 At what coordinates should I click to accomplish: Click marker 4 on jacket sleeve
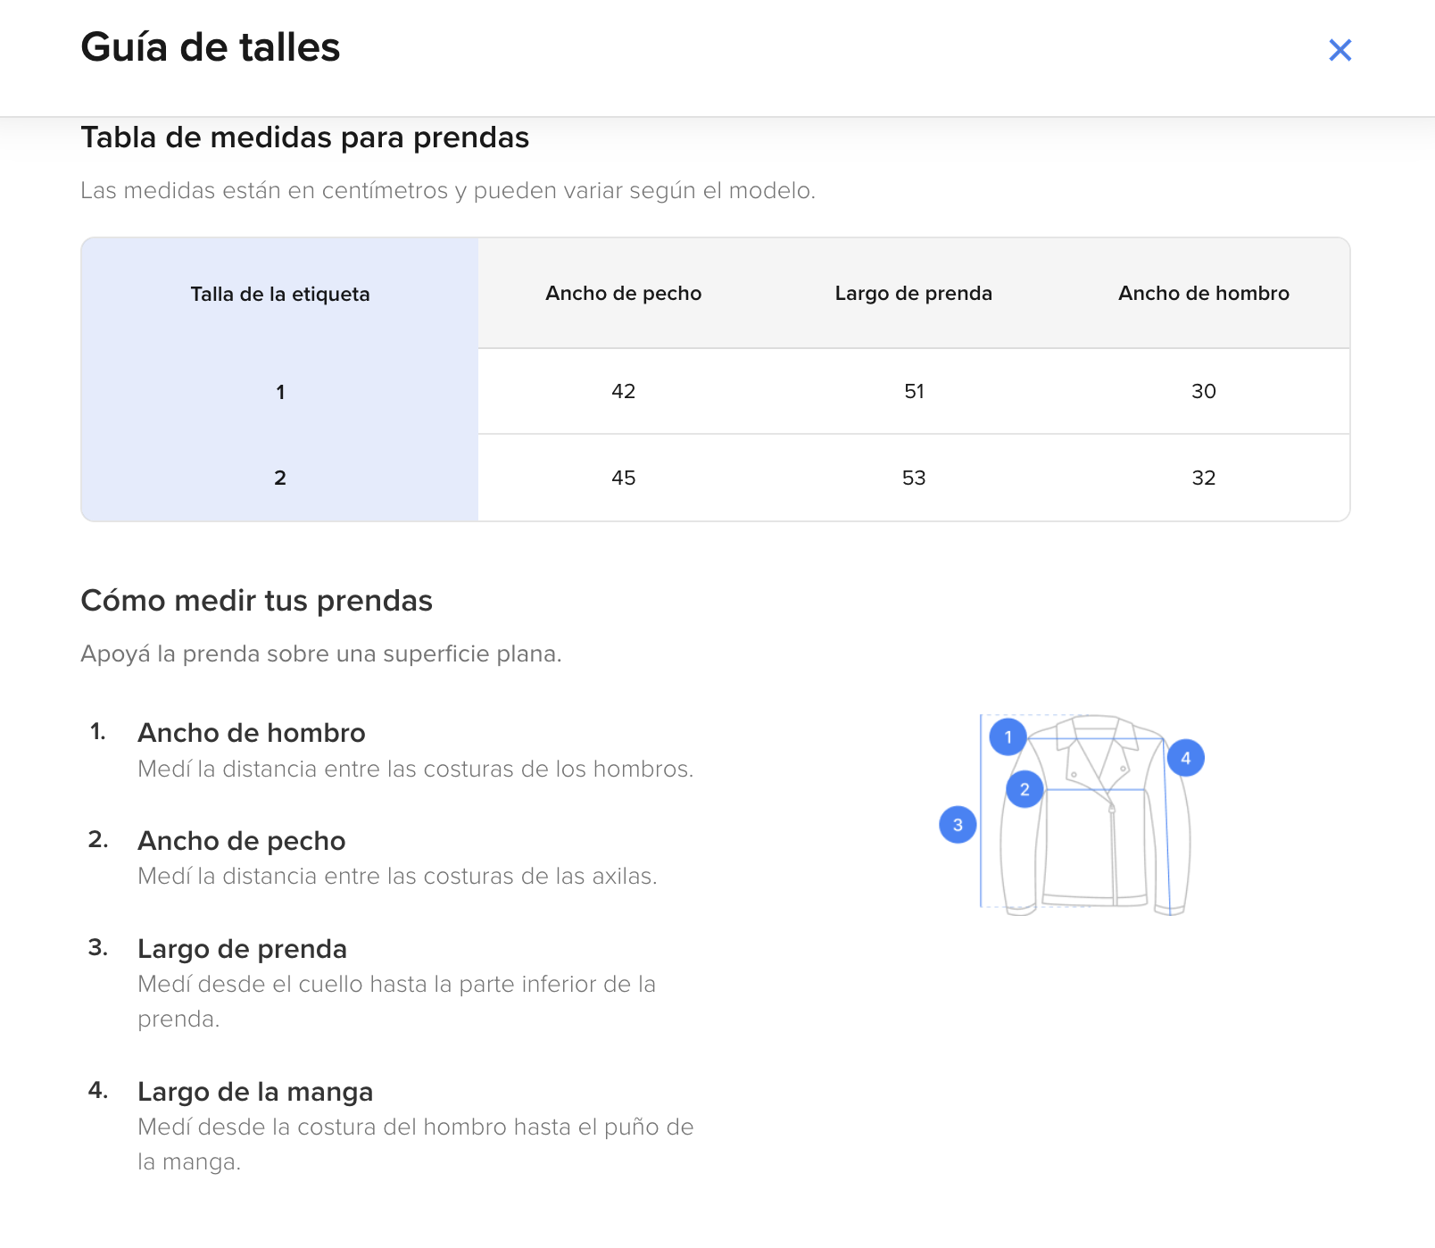(x=1185, y=758)
